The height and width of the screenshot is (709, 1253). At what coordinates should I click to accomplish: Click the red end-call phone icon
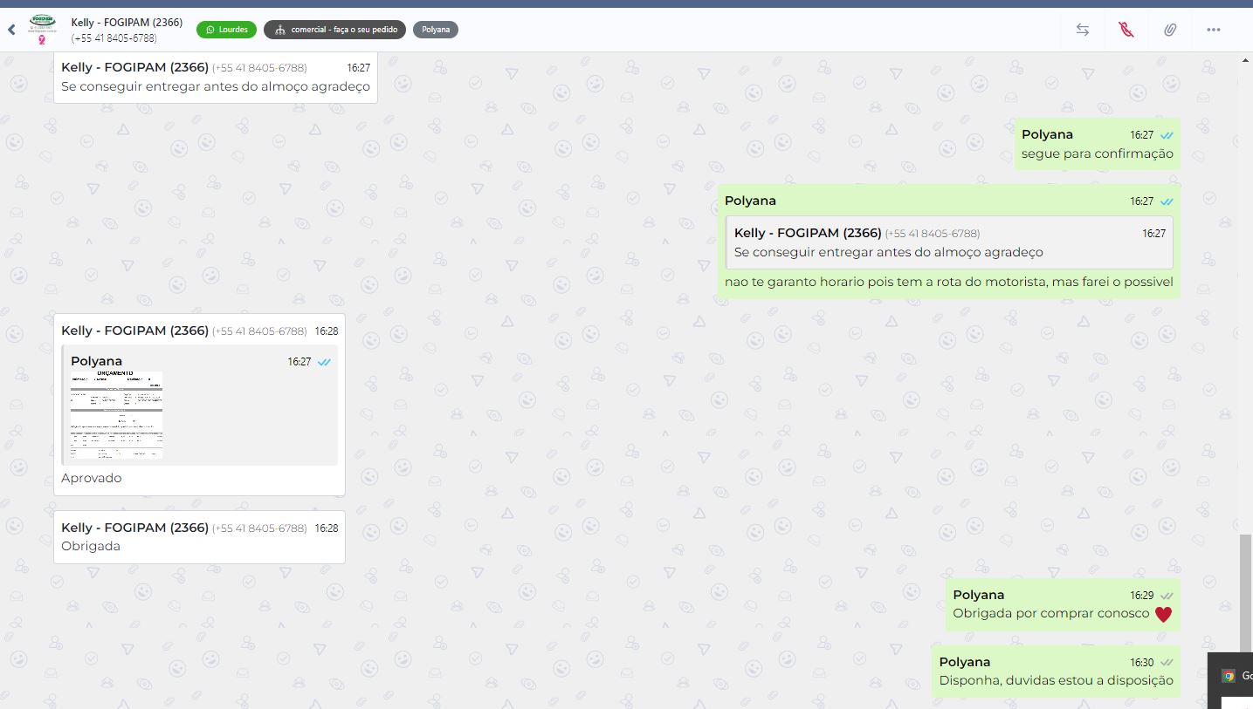click(x=1126, y=30)
